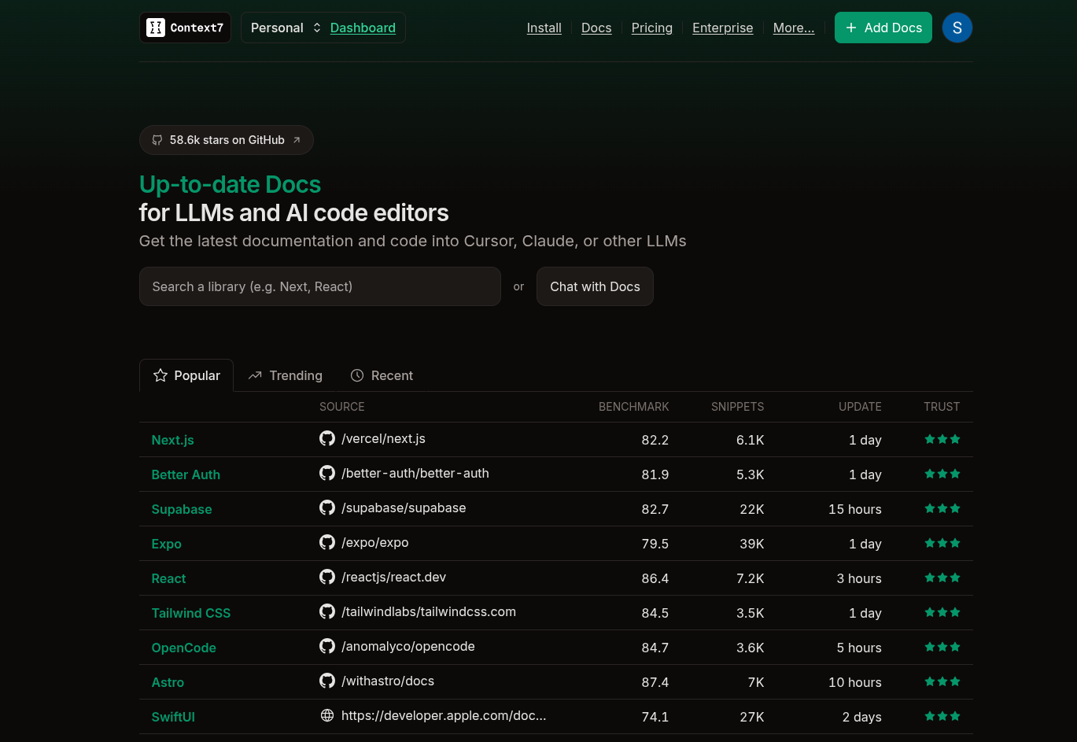Click trust stars in the Supabase row
The image size is (1077, 742).
tap(942, 508)
